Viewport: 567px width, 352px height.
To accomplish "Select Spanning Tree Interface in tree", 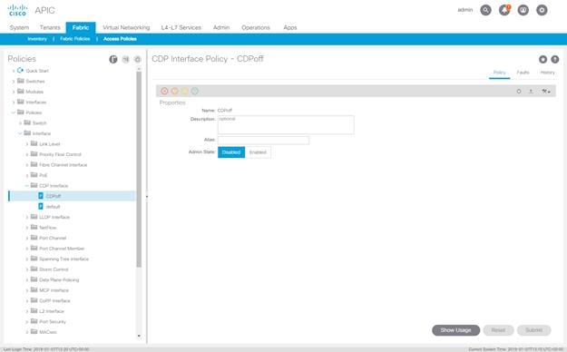I will point(64,259).
